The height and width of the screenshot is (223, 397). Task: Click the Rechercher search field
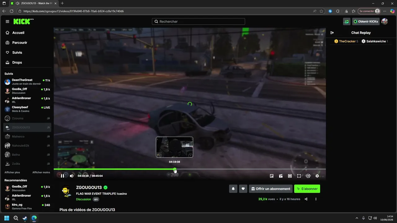click(x=198, y=21)
